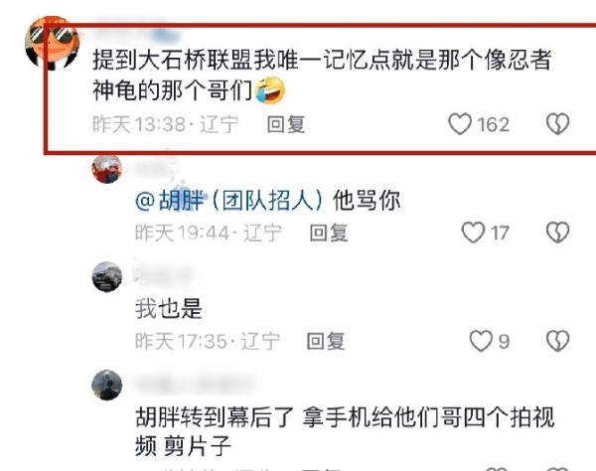Dislike the 忍者神龟 comment via broken heart
Image resolution: width=596 pixels, height=471 pixels.
point(557,124)
